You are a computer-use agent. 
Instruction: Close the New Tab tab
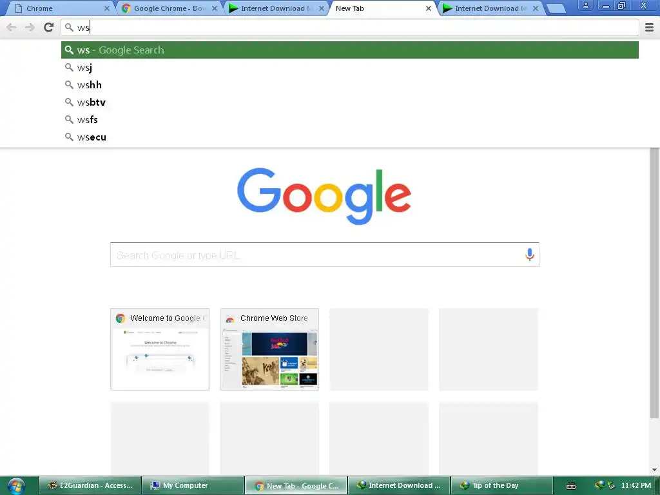(x=429, y=8)
